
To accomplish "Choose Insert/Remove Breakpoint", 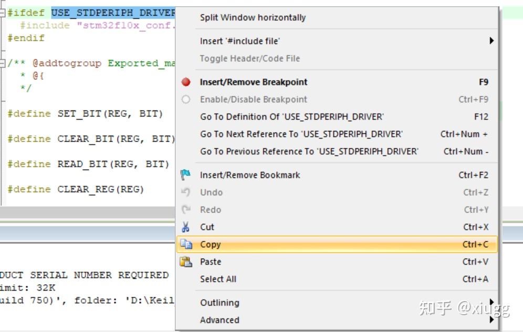I will tap(337, 82).
